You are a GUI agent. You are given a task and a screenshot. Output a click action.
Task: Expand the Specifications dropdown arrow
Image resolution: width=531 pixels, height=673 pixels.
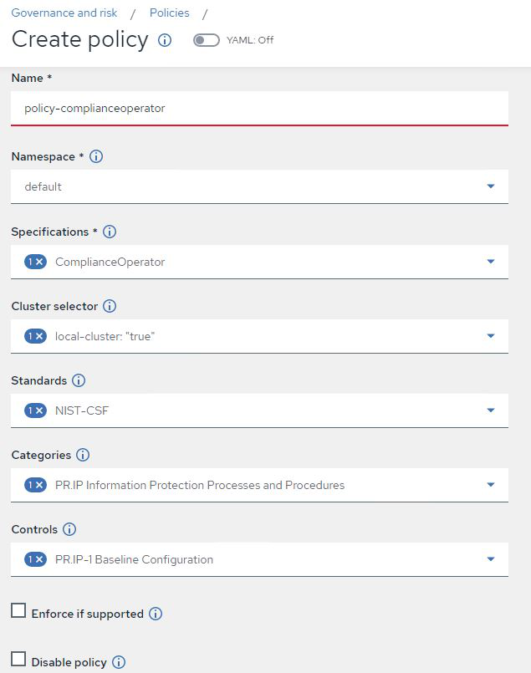point(491,262)
